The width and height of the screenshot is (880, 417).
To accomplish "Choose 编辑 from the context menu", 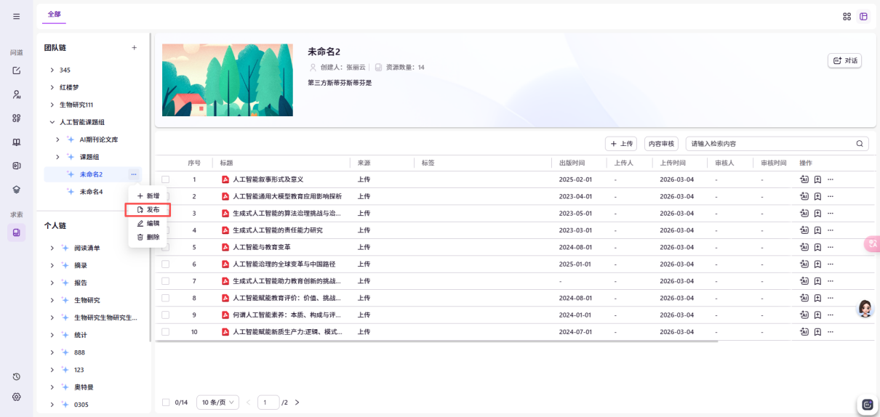I will (148, 224).
